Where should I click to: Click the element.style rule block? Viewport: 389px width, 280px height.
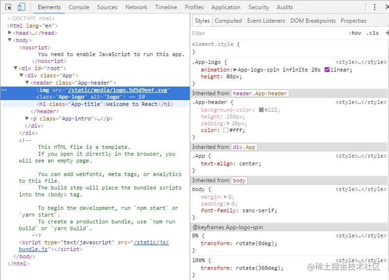pos(289,48)
